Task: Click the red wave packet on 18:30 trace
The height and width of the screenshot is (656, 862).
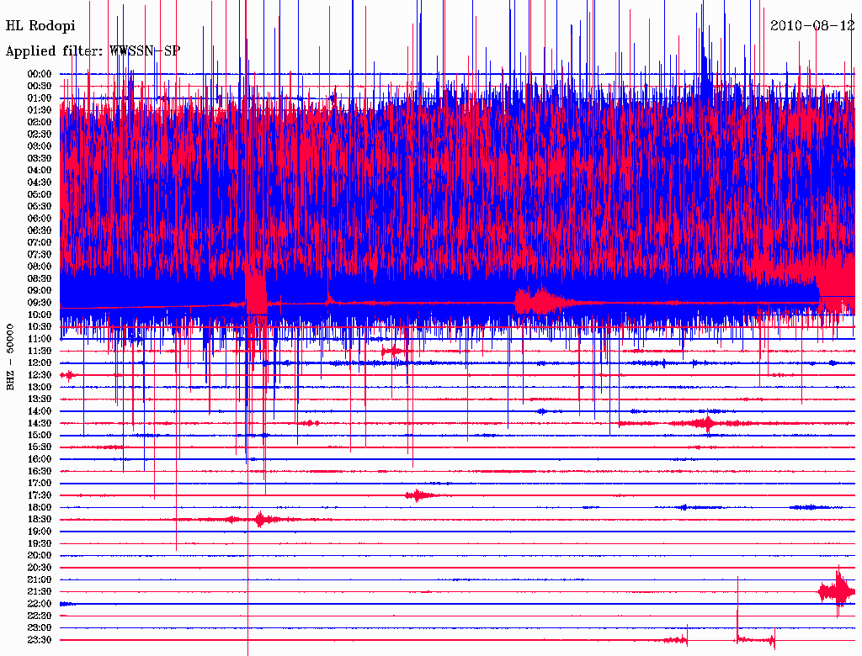Action: click(260, 520)
